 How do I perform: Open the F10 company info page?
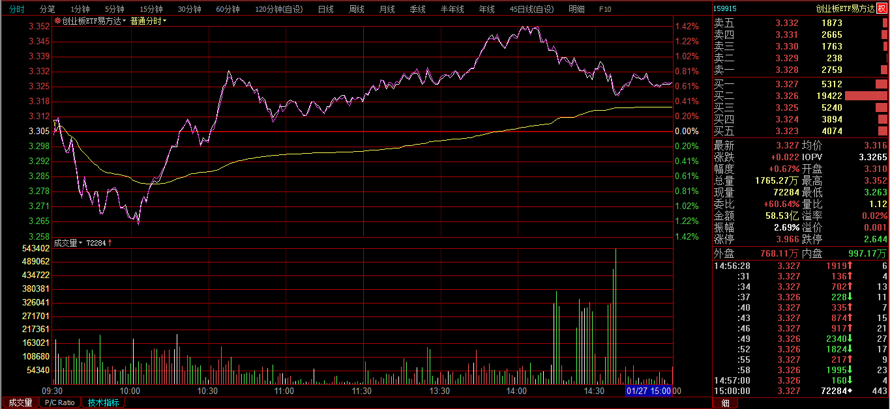click(x=605, y=9)
